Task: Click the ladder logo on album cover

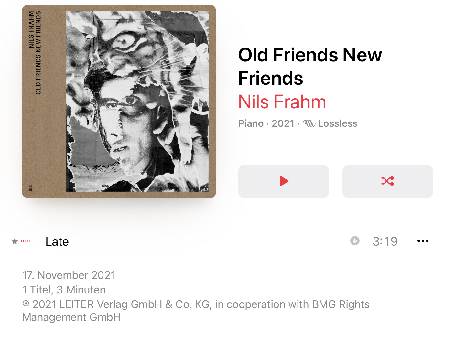Action: [30, 188]
